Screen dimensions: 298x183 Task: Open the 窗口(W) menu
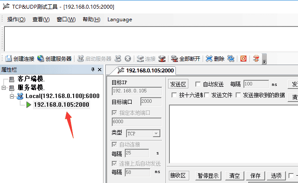pyautogui.click(x=66, y=20)
